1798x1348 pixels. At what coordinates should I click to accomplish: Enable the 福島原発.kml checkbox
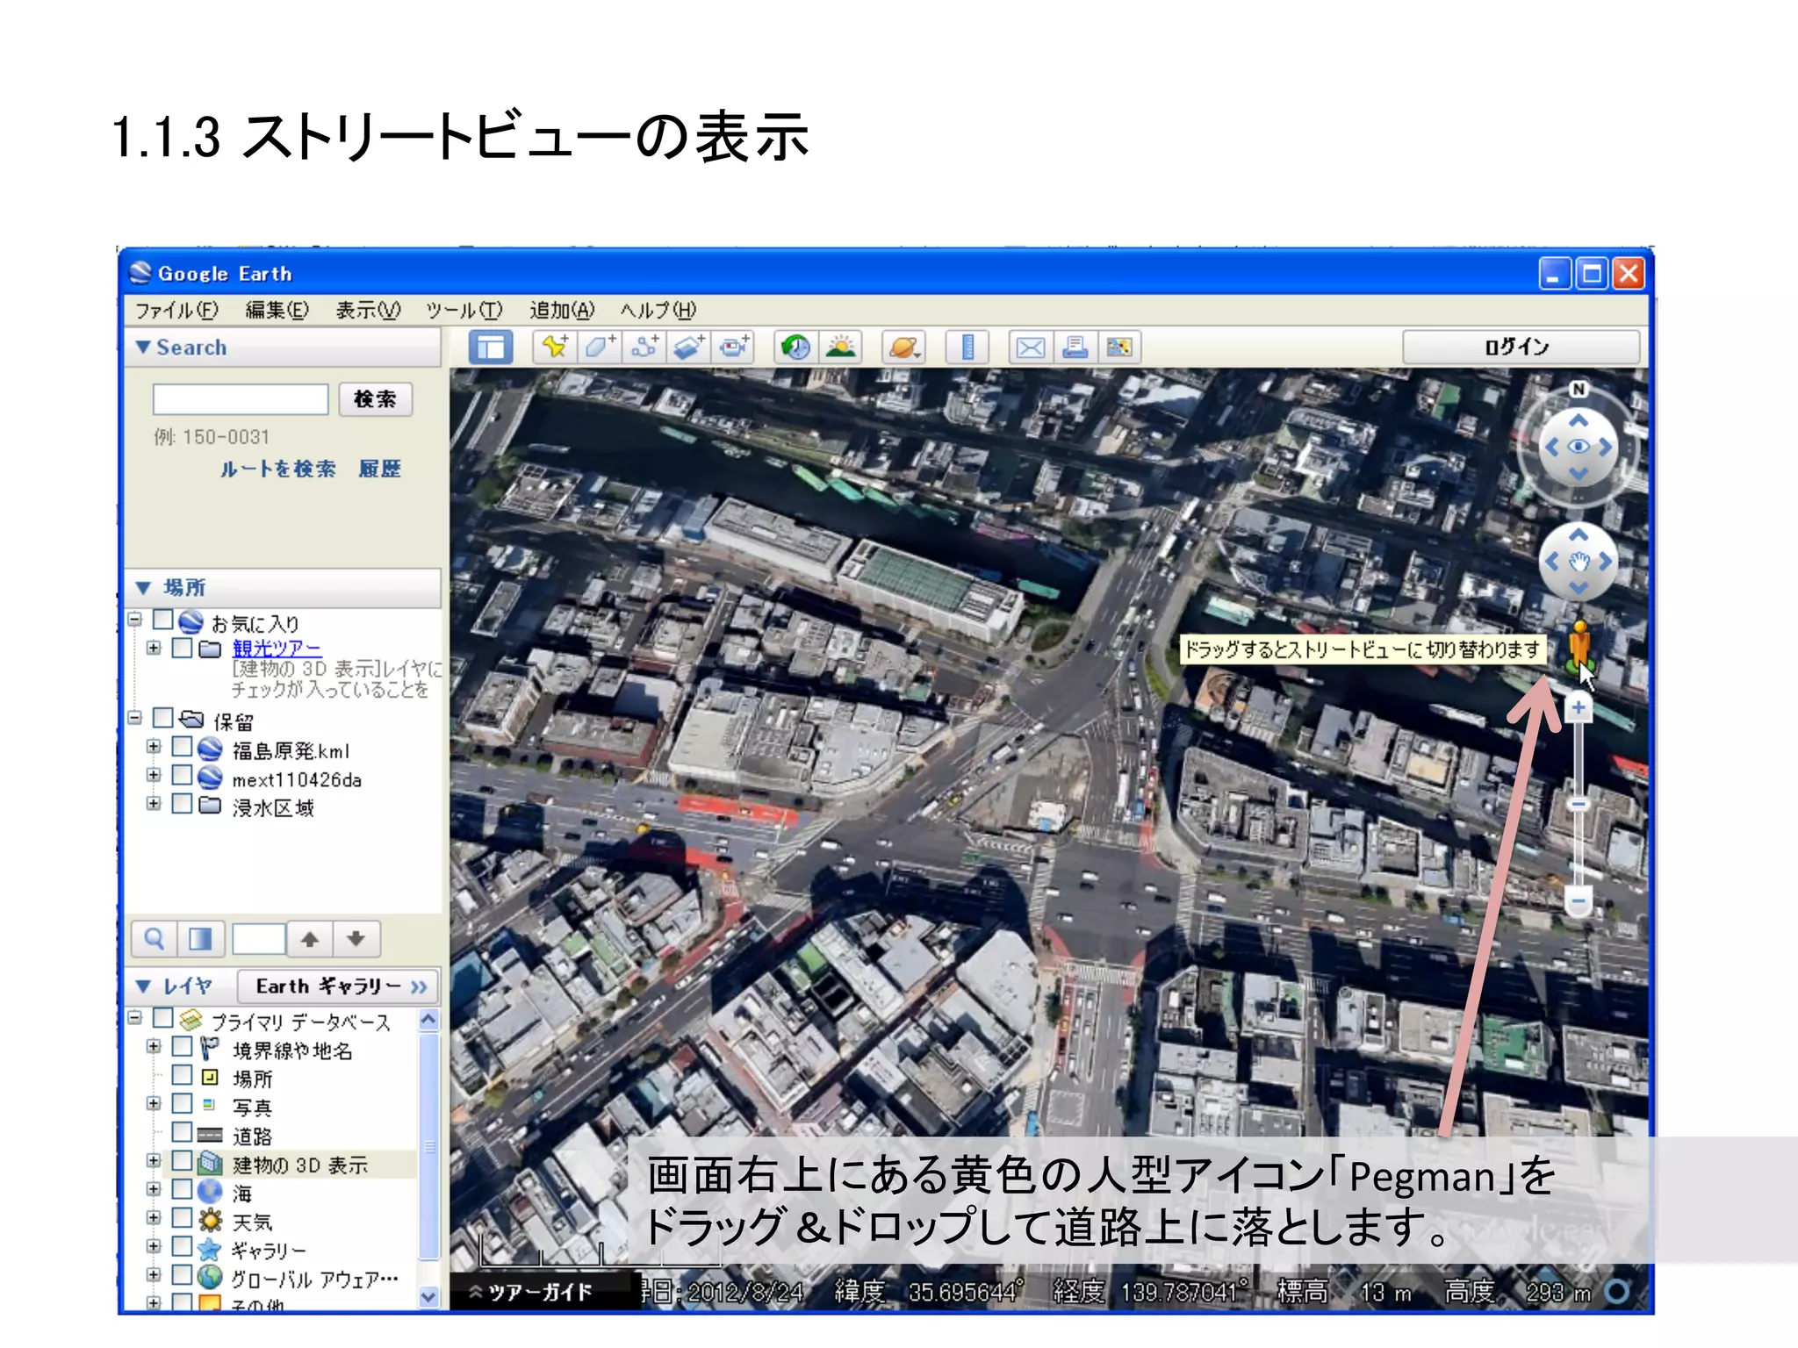tap(183, 747)
